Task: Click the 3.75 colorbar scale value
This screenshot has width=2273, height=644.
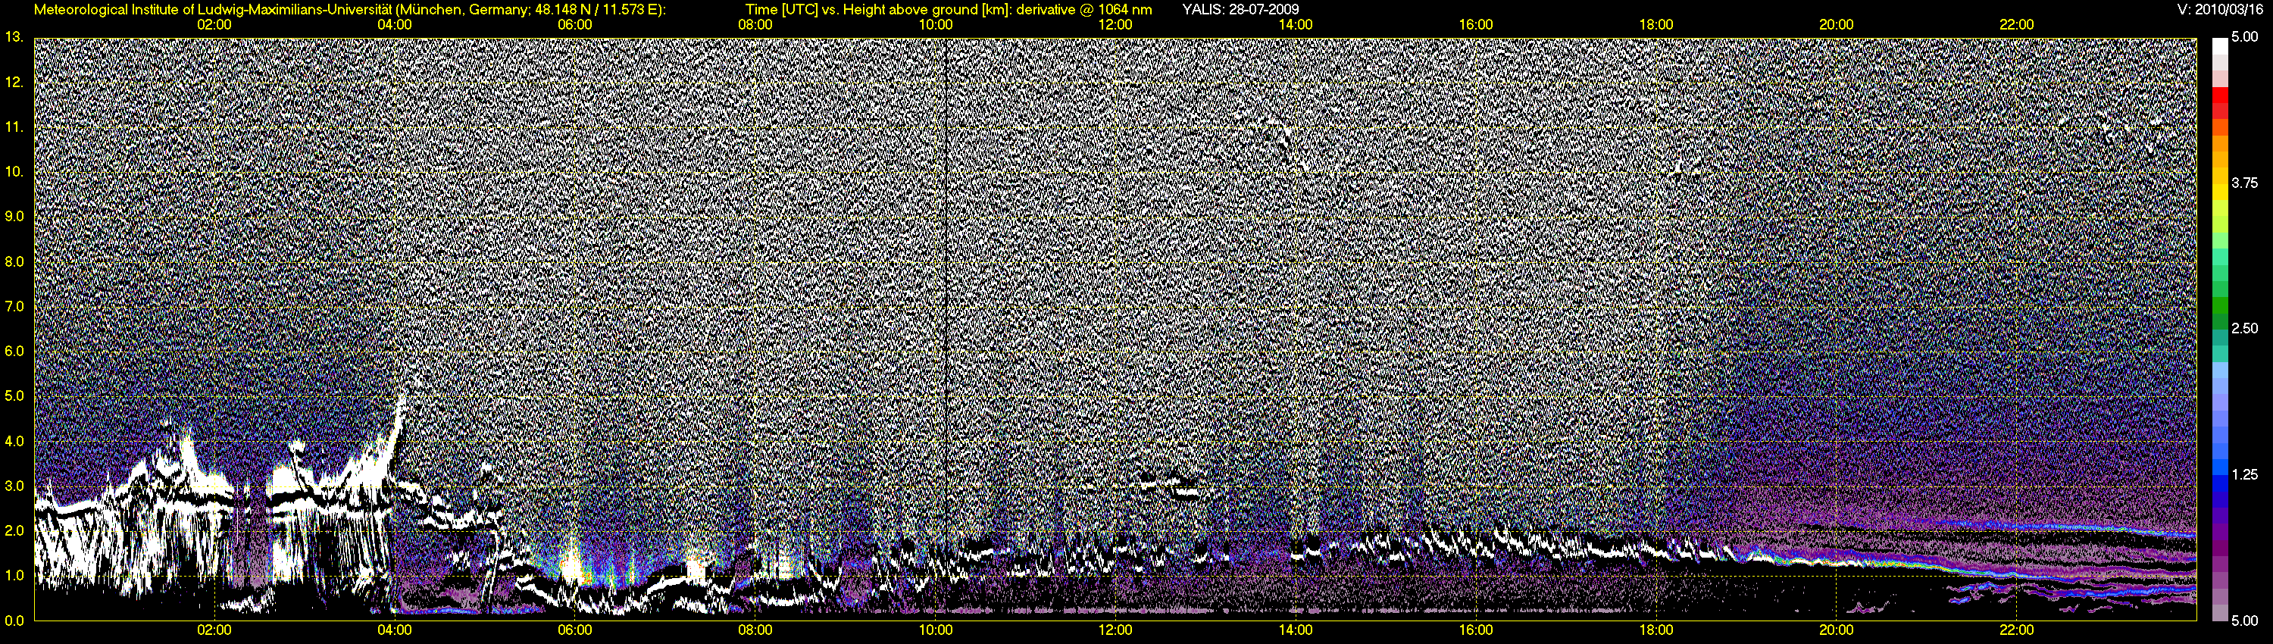Action: pyautogui.click(x=2244, y=183)
